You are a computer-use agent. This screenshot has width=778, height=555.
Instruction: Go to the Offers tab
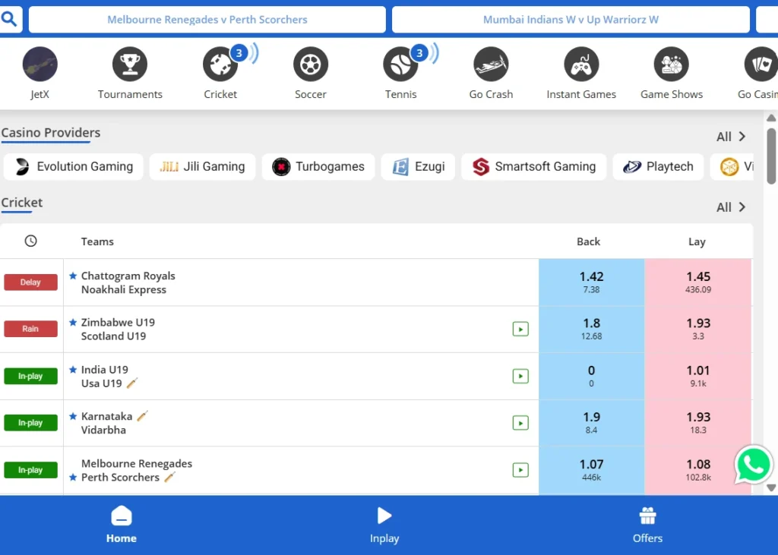pyautogui.click(x=647, y=525)
